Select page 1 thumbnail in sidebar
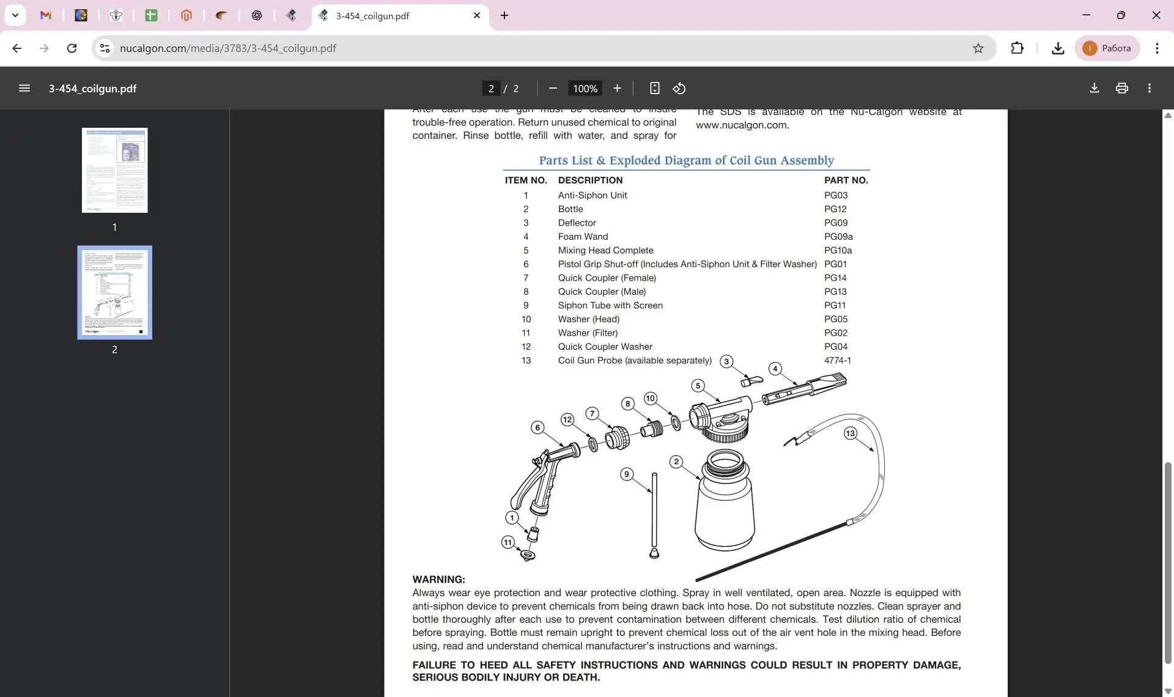Viewport: 1174px width, 697px height. click(114, 170)
